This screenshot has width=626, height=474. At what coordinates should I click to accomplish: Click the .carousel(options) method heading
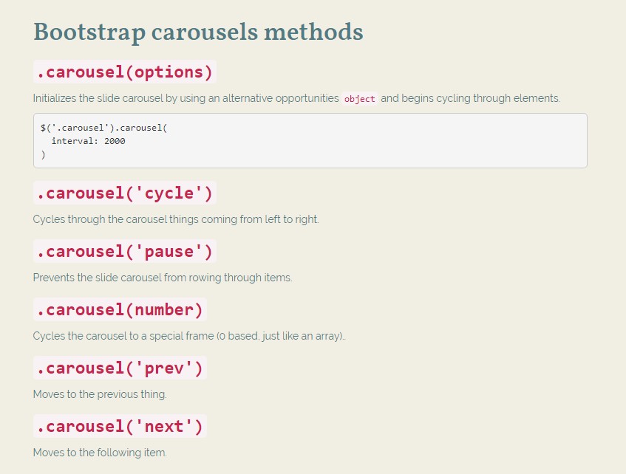click(x=124, y=72)
